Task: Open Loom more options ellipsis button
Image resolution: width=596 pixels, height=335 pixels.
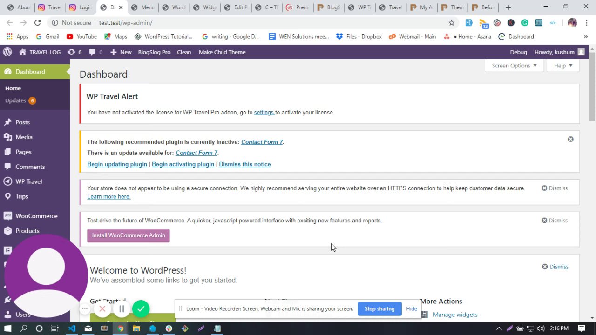Action: point(85,309)
